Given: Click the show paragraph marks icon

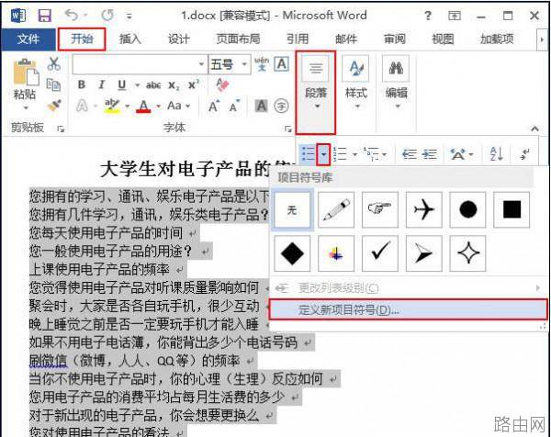Looking at the screenshot, I should pyautogui.click(x=524, y=154).
